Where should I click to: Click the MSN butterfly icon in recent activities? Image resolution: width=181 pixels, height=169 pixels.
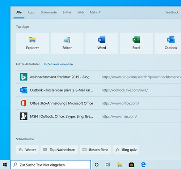[24, 116]
